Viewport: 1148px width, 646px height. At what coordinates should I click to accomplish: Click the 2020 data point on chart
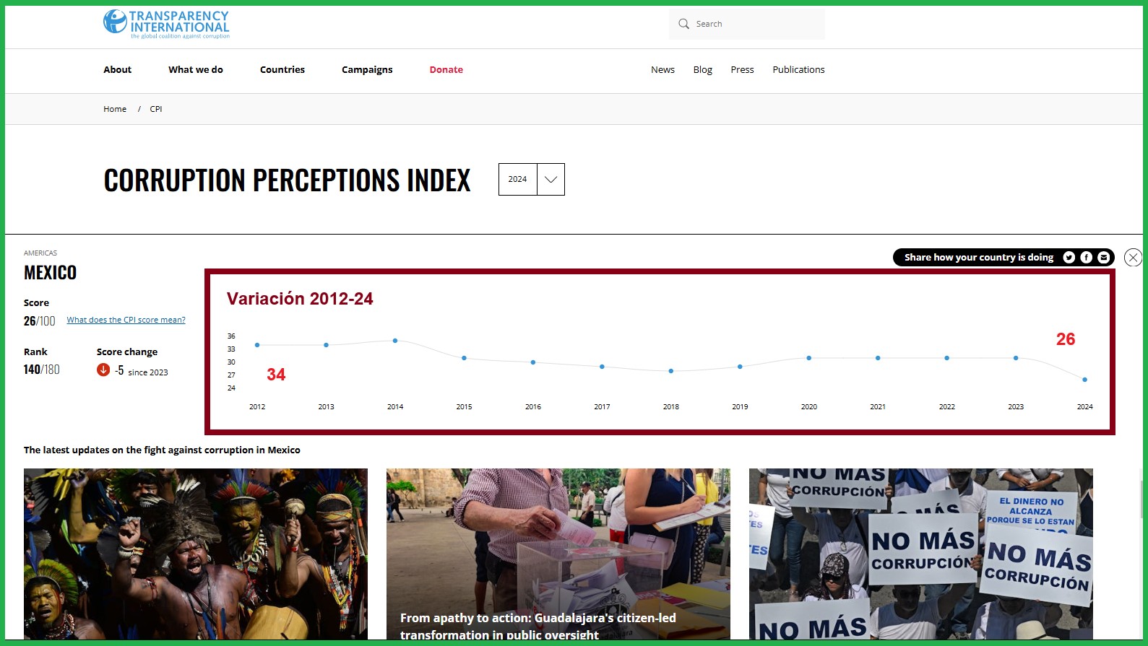[809, 358]
